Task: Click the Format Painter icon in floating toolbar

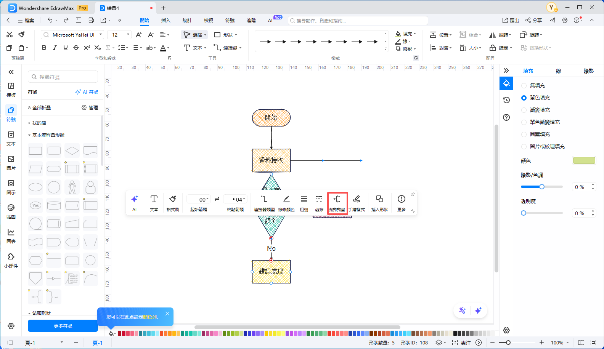Action: coord(172,203)
